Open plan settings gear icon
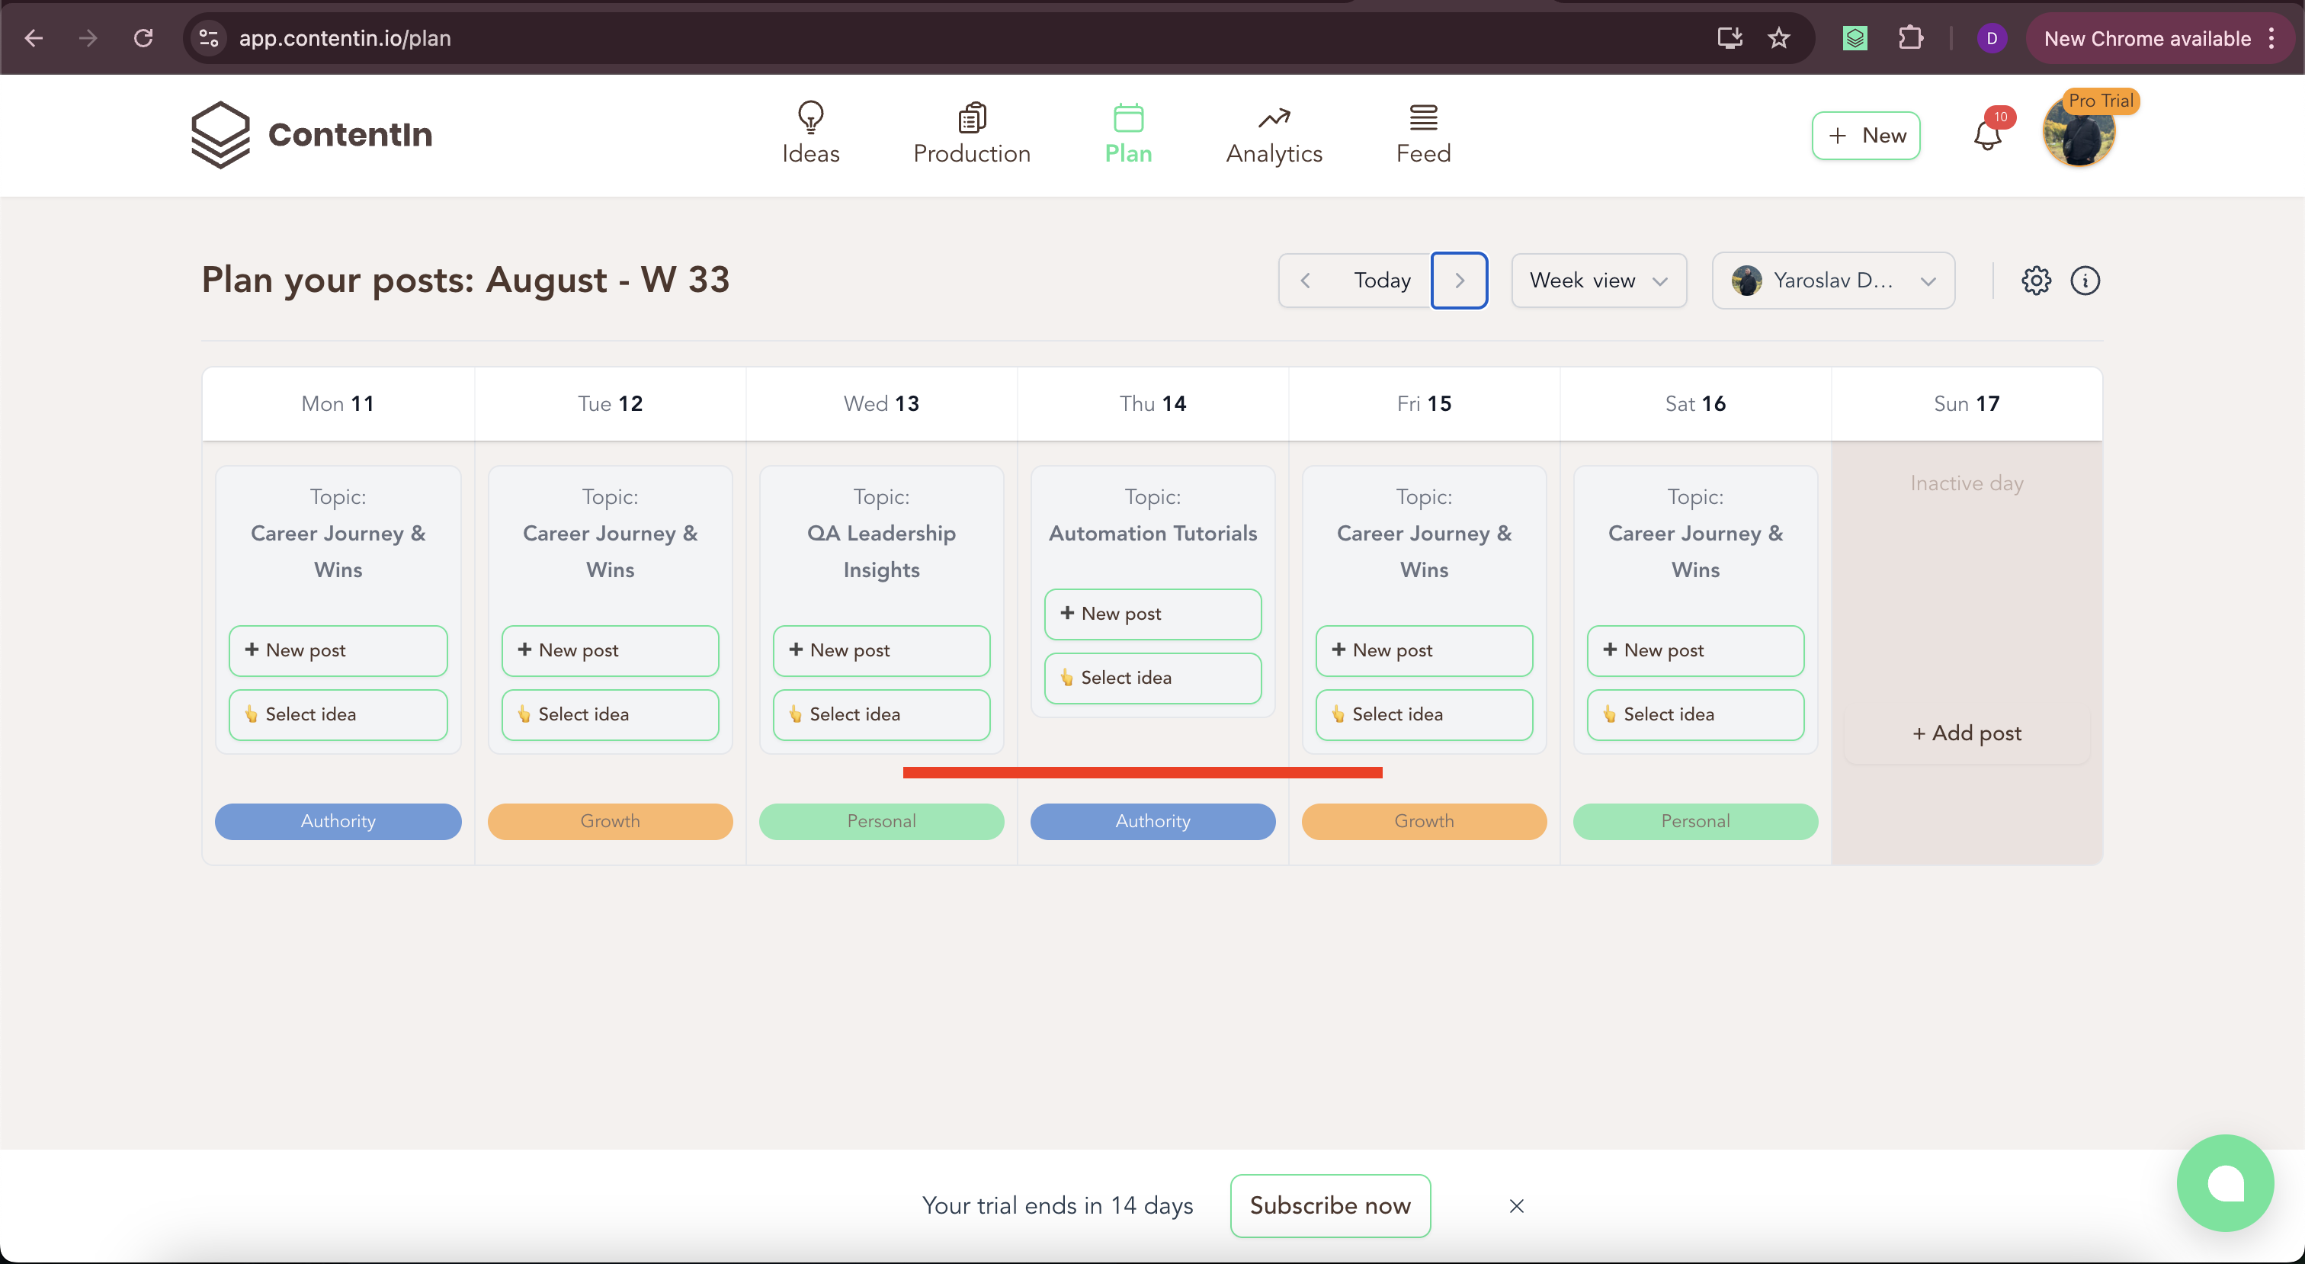The width and height of the screenshot is (2305, 1264). (x=2036, y=281)
